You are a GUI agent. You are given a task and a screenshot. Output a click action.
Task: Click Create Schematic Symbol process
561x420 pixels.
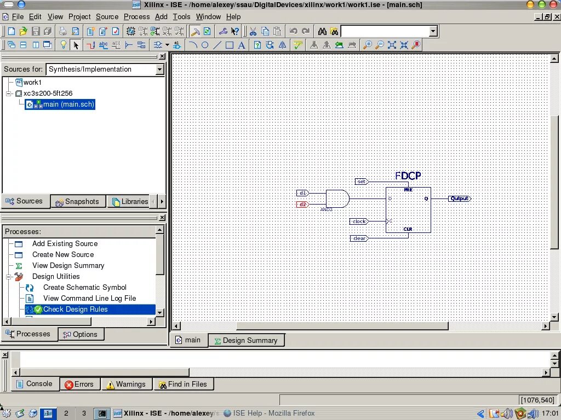pyautogui.click(x=85, y=288)
